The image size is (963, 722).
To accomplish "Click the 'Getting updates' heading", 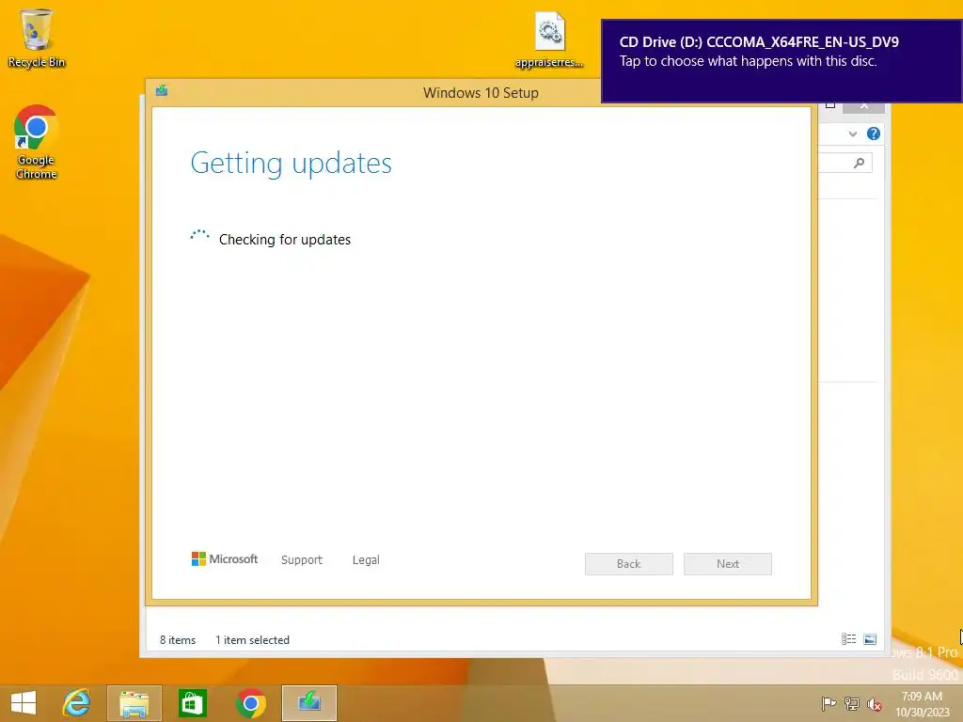I will 292,164.
